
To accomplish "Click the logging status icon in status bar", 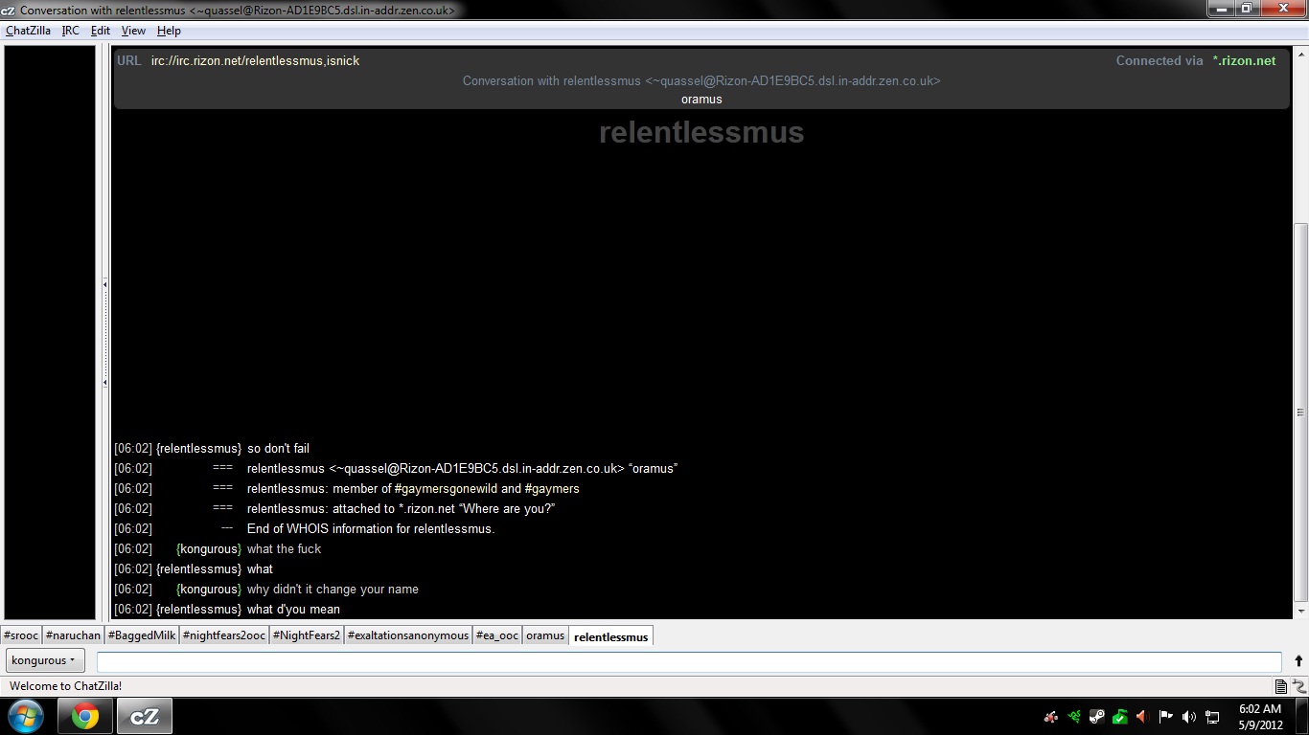I will (x=1281, y=686).
